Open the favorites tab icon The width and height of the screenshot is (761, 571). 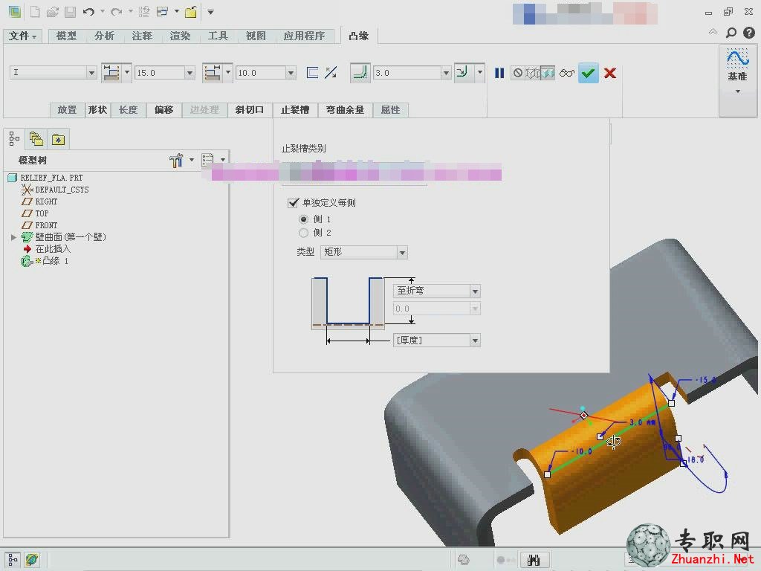point(58,139)
